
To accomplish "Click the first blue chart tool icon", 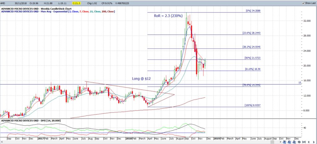I will pos(284,142).
